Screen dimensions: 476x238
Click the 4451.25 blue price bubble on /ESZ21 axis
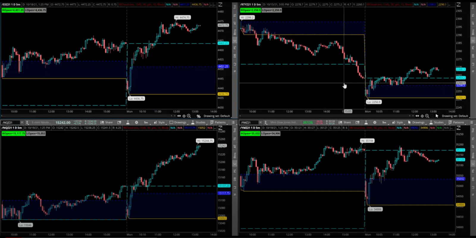(x=223, y=66)
